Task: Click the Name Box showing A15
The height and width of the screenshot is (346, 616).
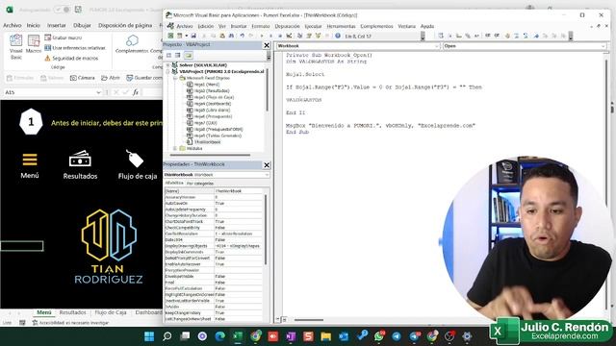Action: (x=49, y=92)
